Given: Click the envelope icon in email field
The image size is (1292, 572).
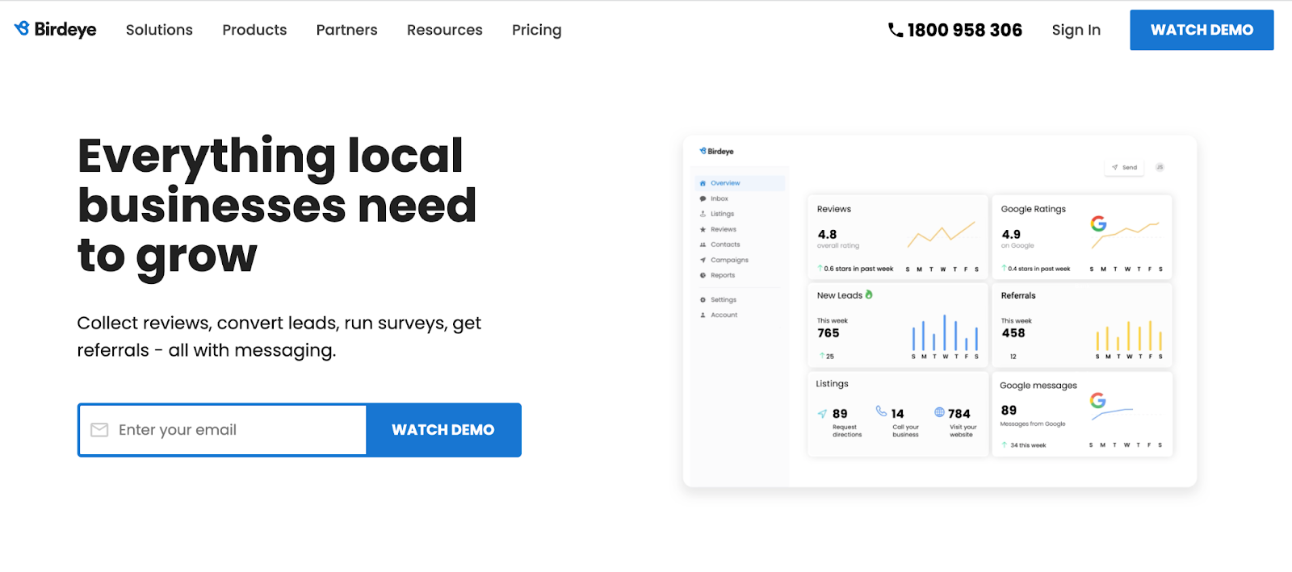Looking at the screenshot, I should click(x=99, y=430).
